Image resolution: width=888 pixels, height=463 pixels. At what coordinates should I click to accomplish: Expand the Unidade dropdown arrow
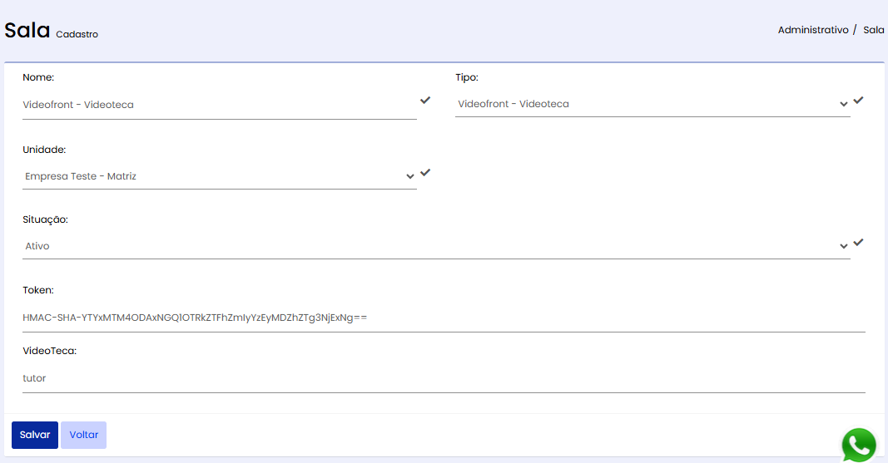click(410, 176)
